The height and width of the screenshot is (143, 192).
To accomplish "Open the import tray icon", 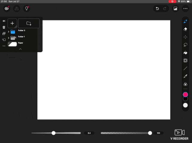I will pos(17,9).
